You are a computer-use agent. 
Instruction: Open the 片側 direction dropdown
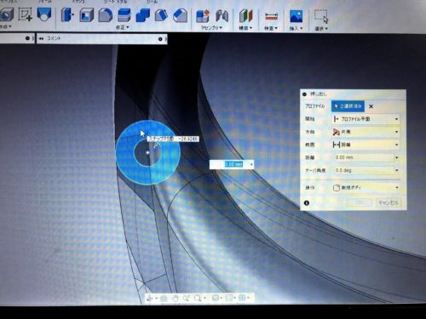point(366,132)
